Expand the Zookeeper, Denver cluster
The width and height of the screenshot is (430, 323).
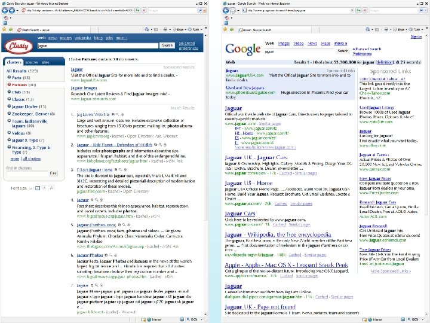coord(9,113)
